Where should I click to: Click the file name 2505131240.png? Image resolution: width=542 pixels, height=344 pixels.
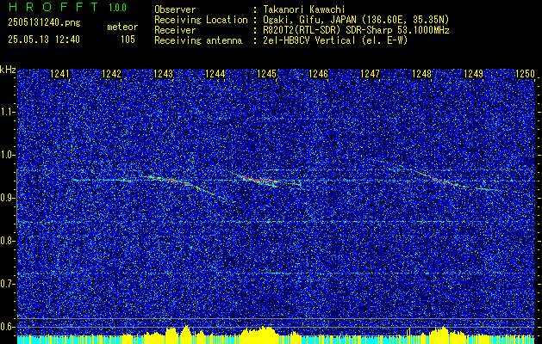point(44,23)
